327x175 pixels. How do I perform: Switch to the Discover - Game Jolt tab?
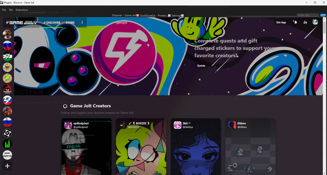[124, 15]
